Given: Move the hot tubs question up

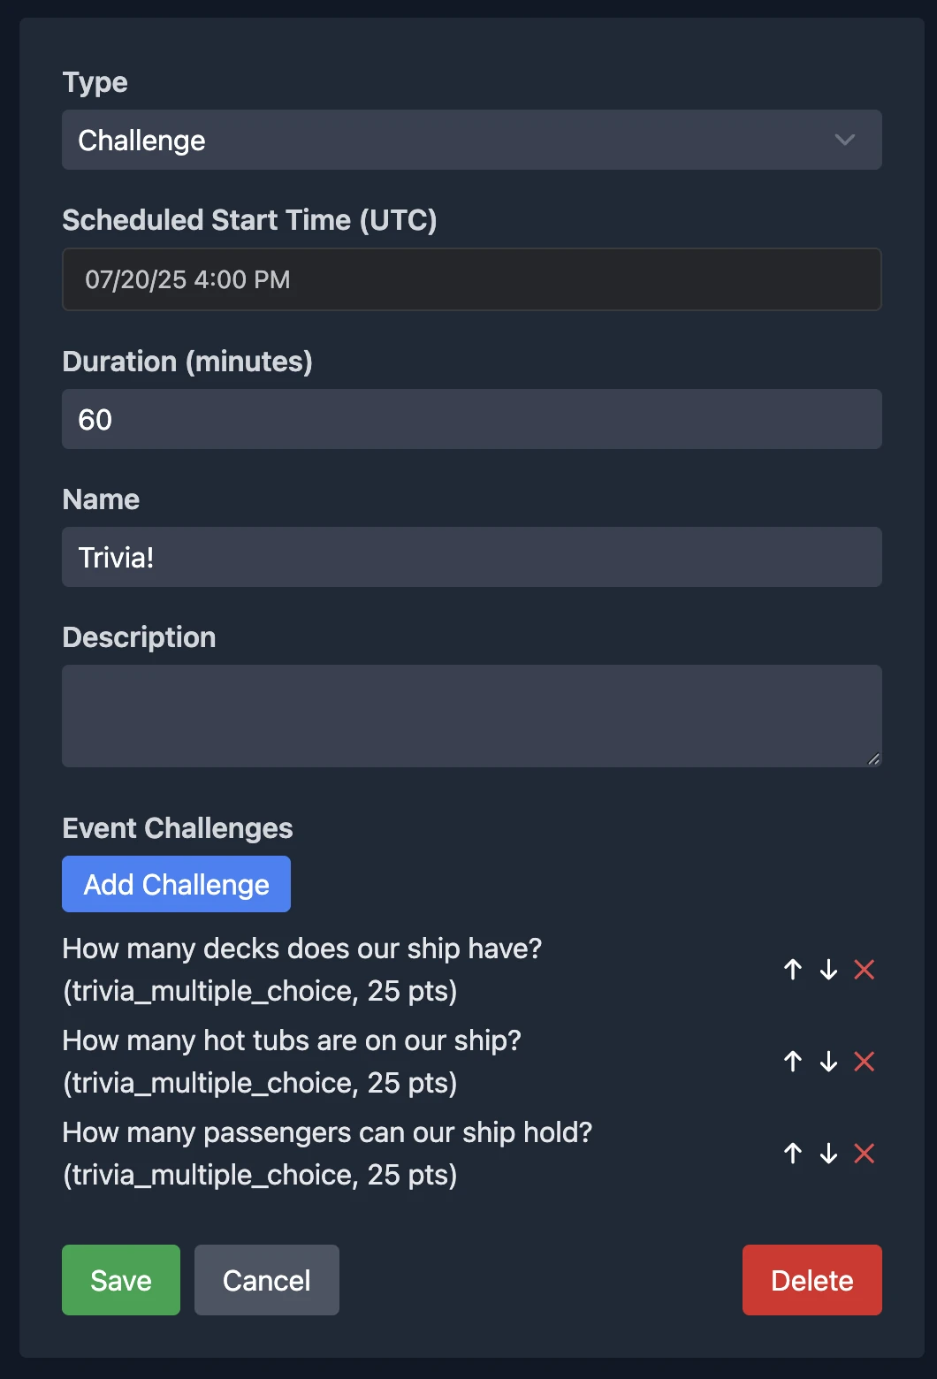Looking at the screenshot, I should click(793, 1062).
